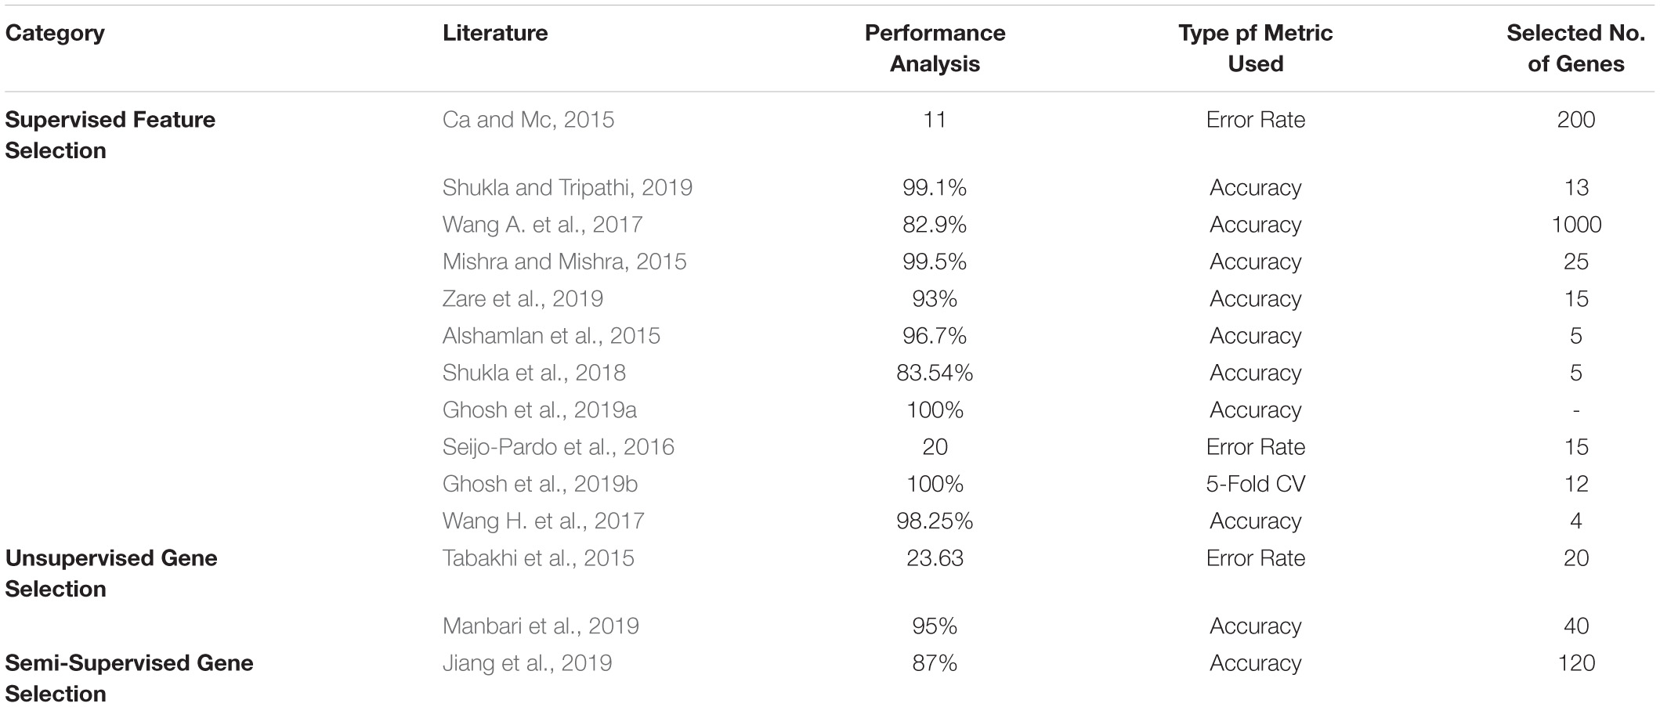Follow the Ghosh et al., 2019b link

pos(540,484)
